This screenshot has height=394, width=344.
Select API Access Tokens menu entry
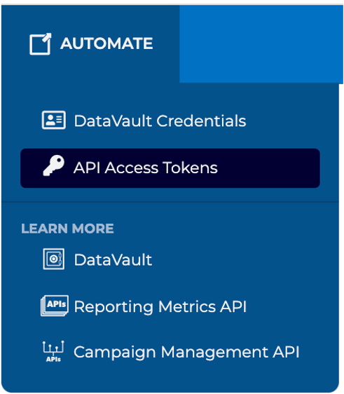(x=170, y=168)
